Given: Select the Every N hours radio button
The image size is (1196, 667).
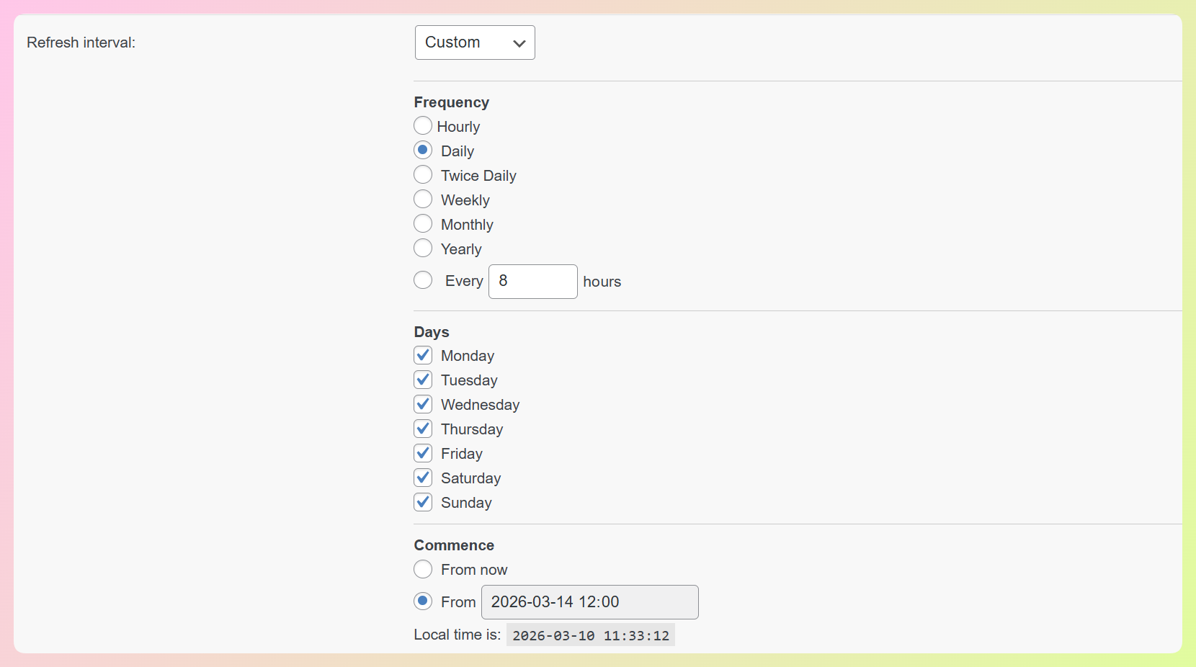Looking at the screenshot, I should click(x=423, y=280).
